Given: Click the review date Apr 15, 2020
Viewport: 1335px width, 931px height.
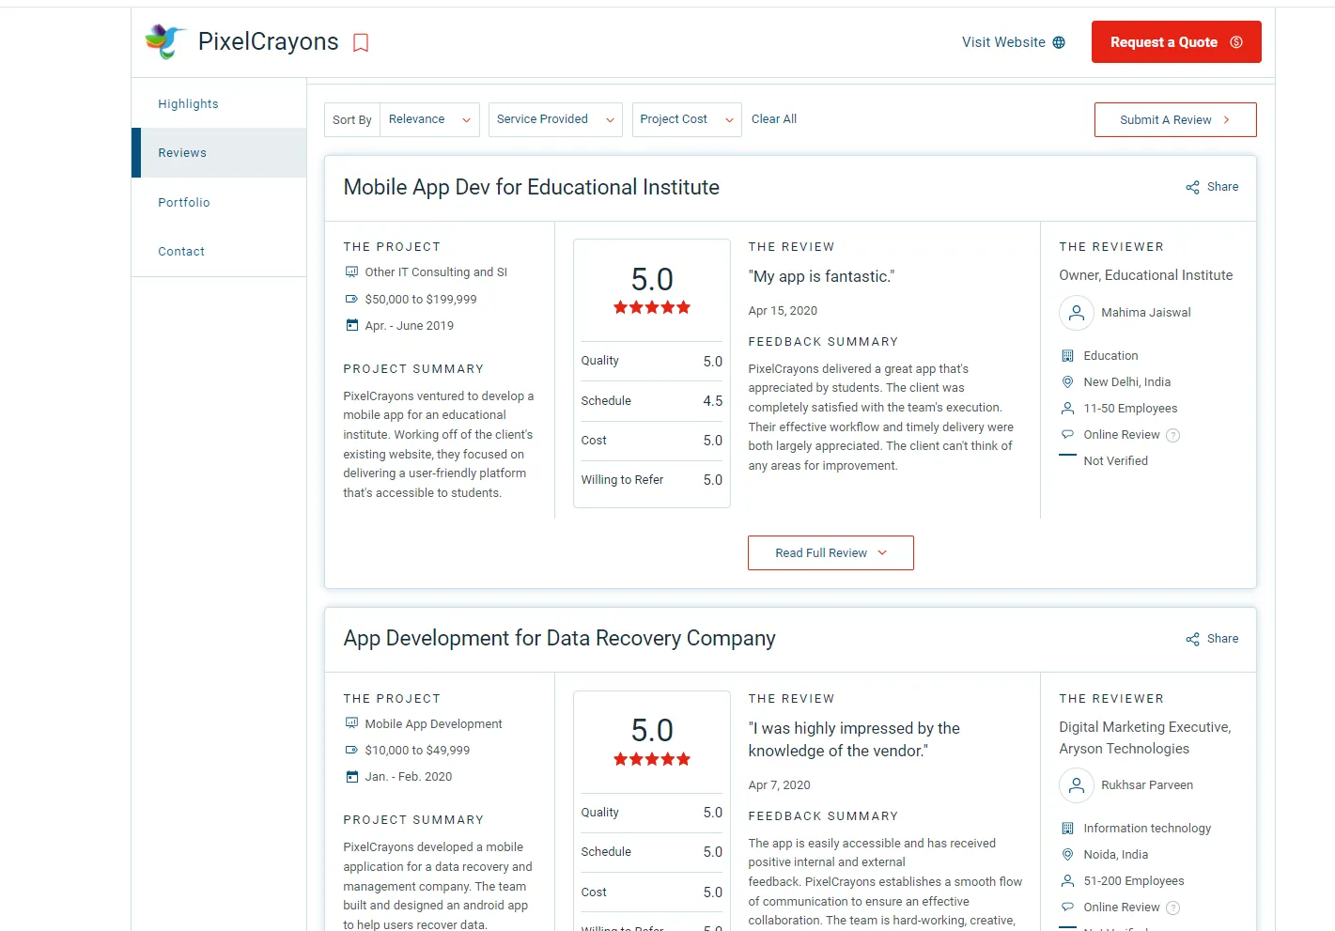Looking at the screenshot, I should click(783, 311).
